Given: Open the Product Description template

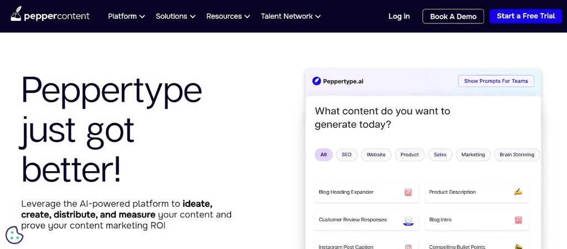Looking at the screenshot, I should pos(477,193).
